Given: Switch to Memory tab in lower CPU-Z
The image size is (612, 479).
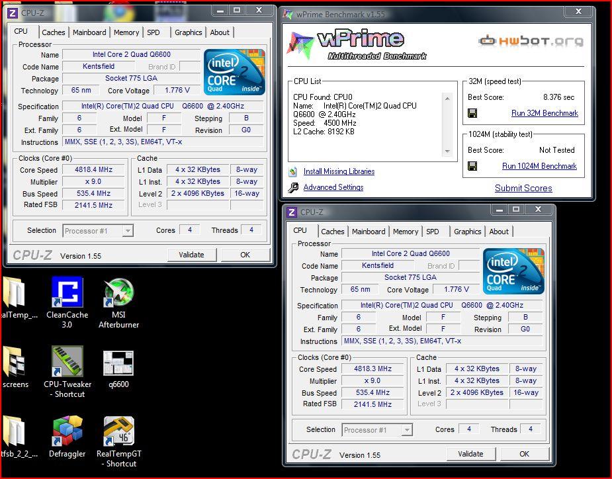Looking at the screenshot, I should (x=406, y=232).
